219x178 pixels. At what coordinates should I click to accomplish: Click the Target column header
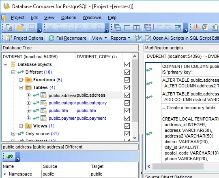pos(114,166)
